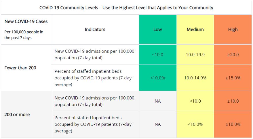
Task: Click the ≥15.0% high cell
Action: (233, 78)
